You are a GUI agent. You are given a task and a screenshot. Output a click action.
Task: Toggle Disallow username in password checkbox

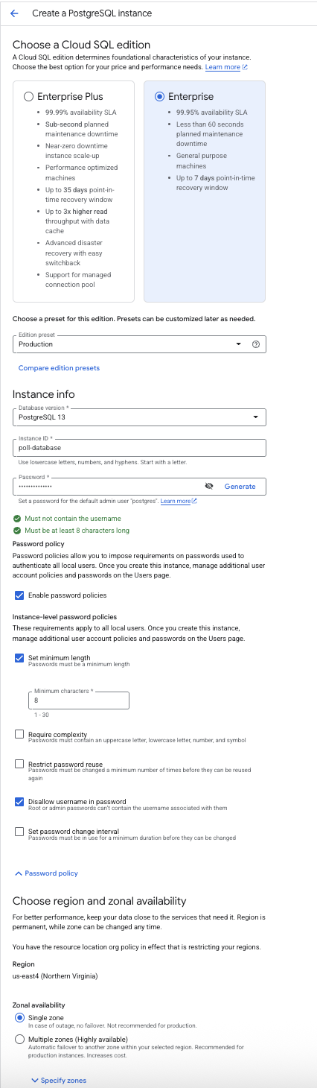[x=19, y=802]
